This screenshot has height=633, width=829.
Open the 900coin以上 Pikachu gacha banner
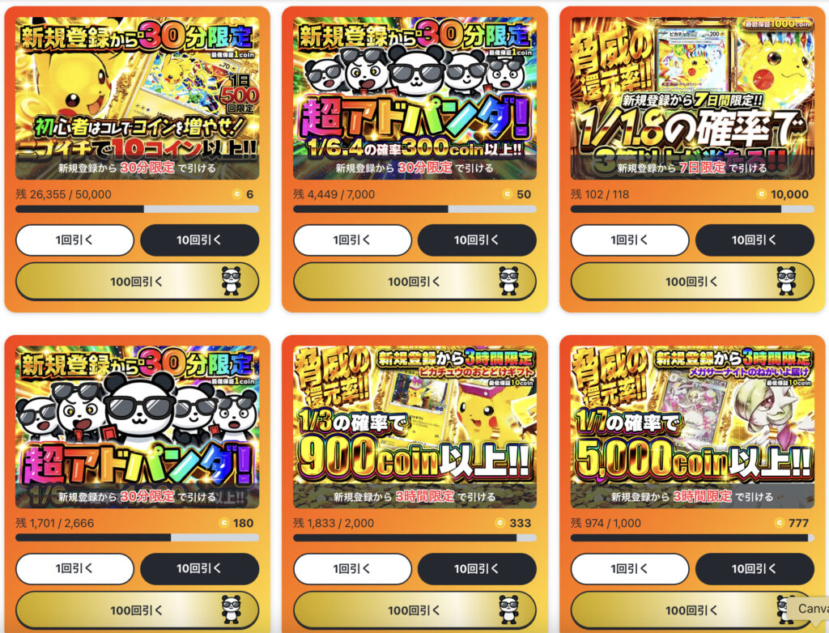pos(414,427)
